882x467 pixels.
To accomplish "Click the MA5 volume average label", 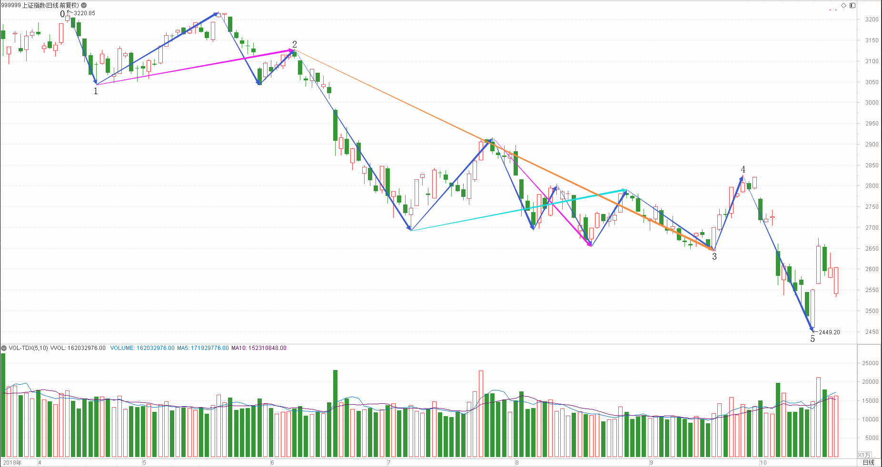I will 202,348.
